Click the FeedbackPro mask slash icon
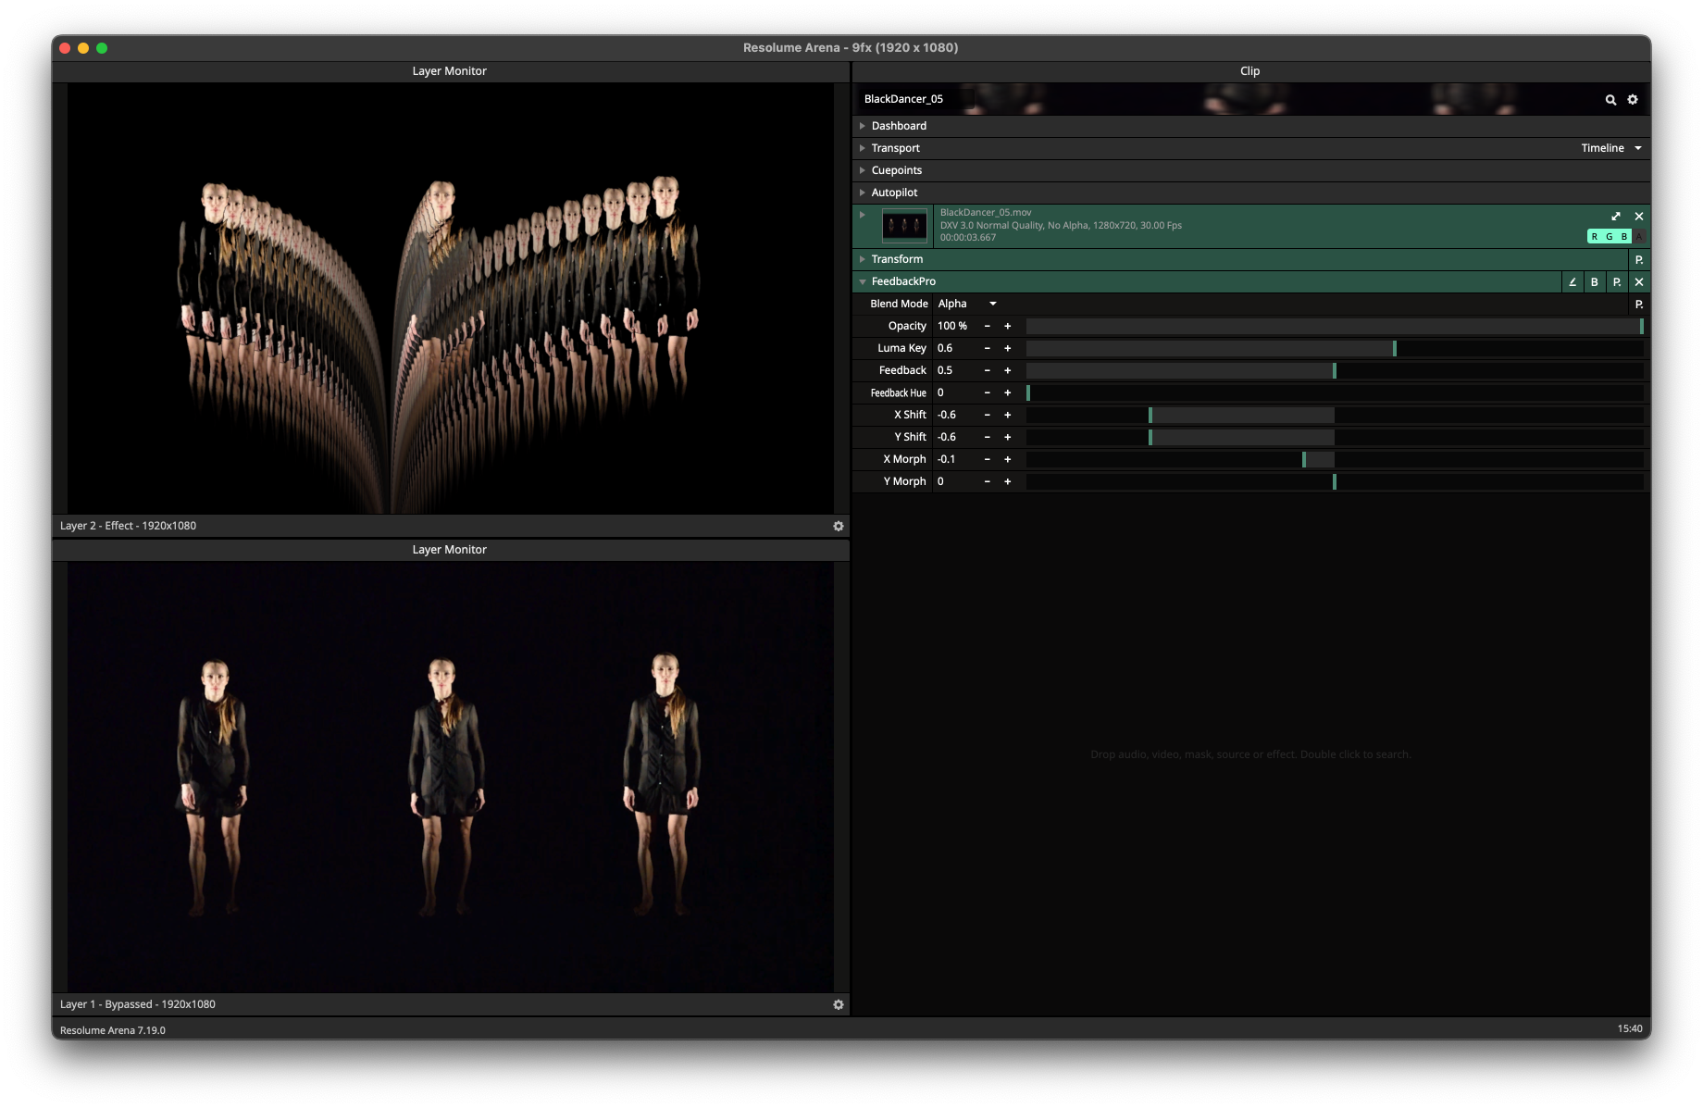Image resolution: width=1703 pixels, height=1108 pixels. pyautogui.click(x=1572, y=282)
